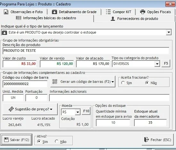Viewport: 176px width, 150px height.
Task: Click the box icon beside Detalhamento de Grade
Action: (x=54, y=12)
